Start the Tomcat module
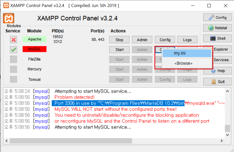 (x=119, y=80)
